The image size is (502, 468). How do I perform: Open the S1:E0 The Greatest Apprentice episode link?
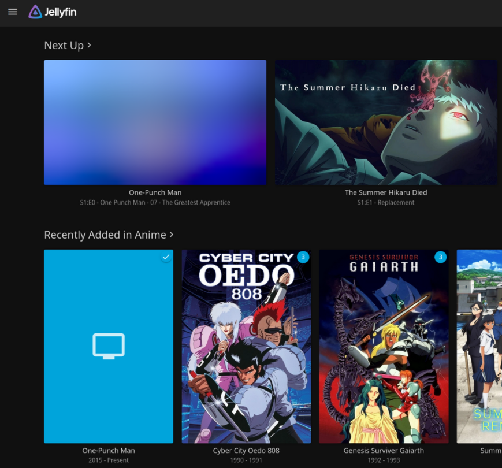click(155, 203)
